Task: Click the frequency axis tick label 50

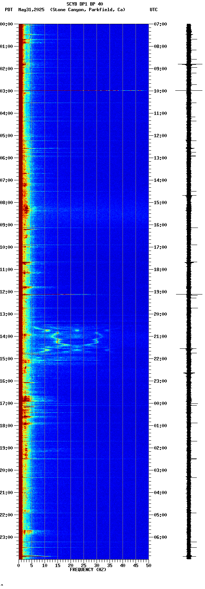Action: [x=149, y=565]
